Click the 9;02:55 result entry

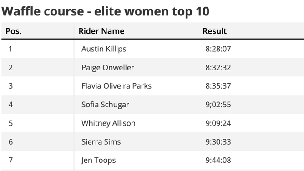(218, 105)
